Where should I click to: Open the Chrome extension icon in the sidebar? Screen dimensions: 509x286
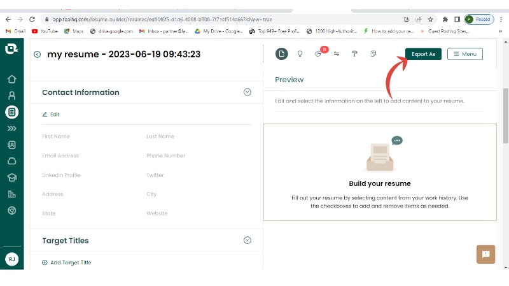(x=11, y=210)
